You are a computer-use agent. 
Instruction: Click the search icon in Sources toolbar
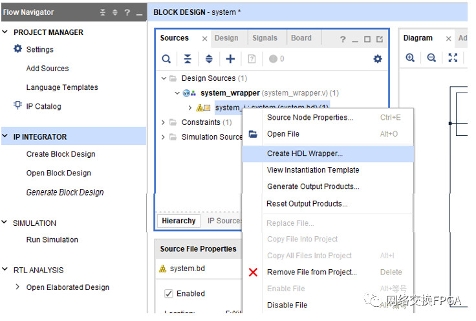pyautogui.click(x=166, y=59)
